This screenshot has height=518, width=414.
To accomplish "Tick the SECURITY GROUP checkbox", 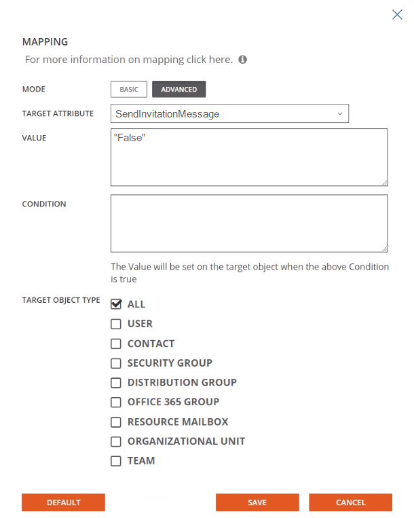I will pyautogui.click(x=116, y=363).
